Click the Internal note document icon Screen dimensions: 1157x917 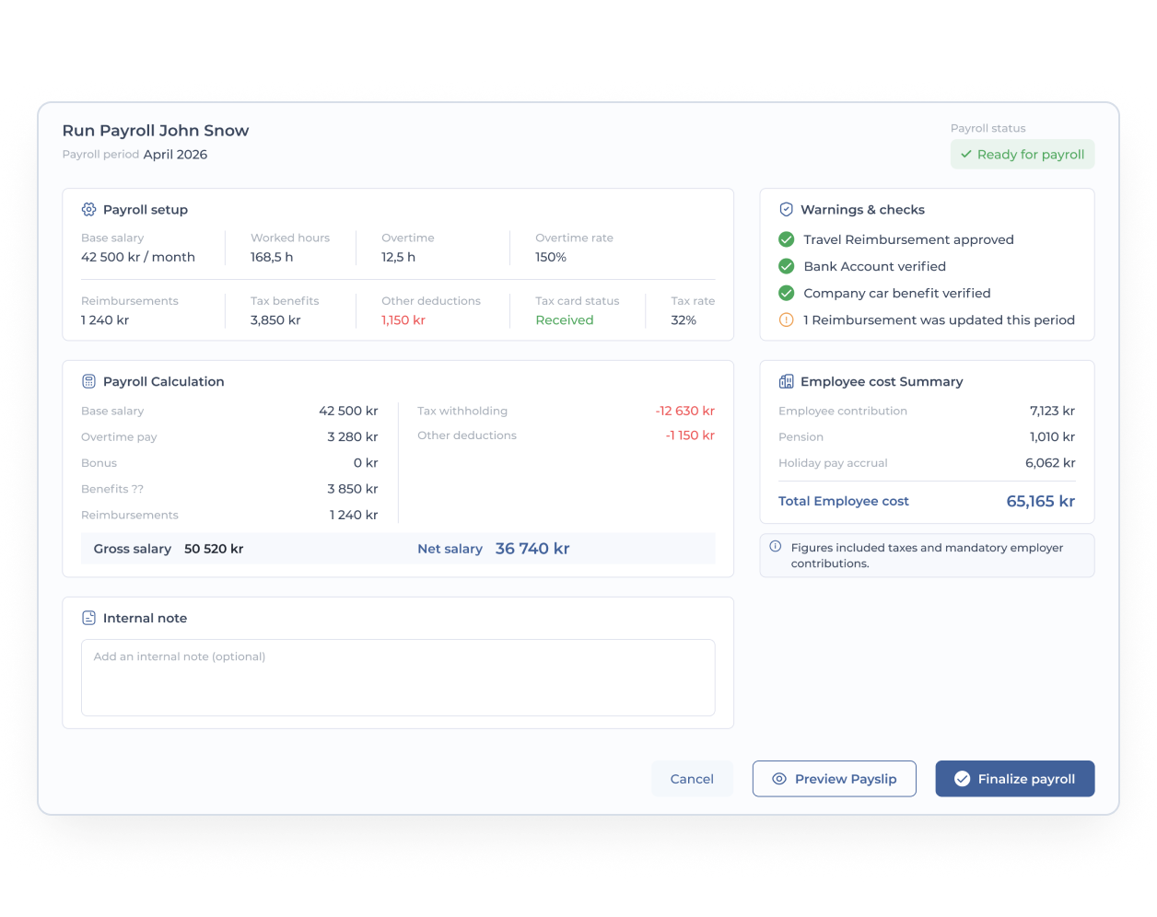coord(88,618)
